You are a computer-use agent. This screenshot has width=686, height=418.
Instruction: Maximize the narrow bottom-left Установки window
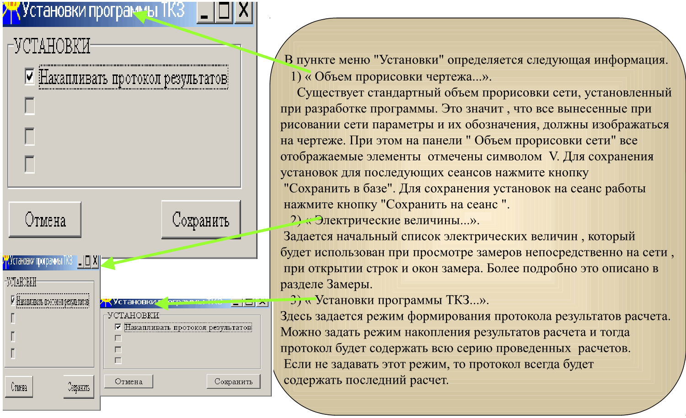tap(88, 261)
